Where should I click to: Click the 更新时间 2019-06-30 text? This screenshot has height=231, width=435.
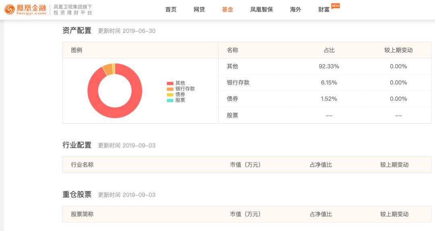pos(127,31)
